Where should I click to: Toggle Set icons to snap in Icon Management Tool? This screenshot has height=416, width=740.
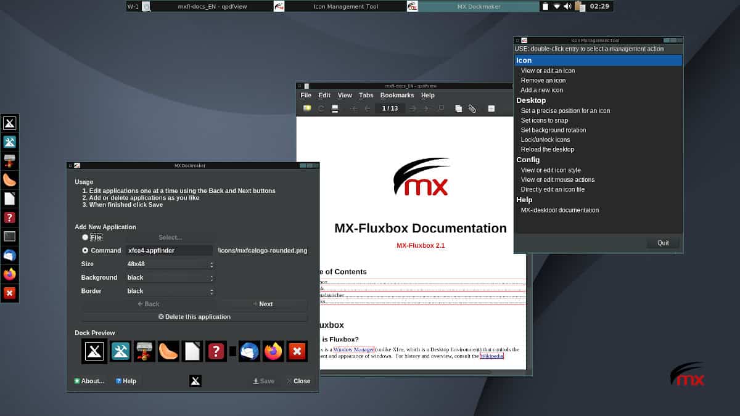545,120
